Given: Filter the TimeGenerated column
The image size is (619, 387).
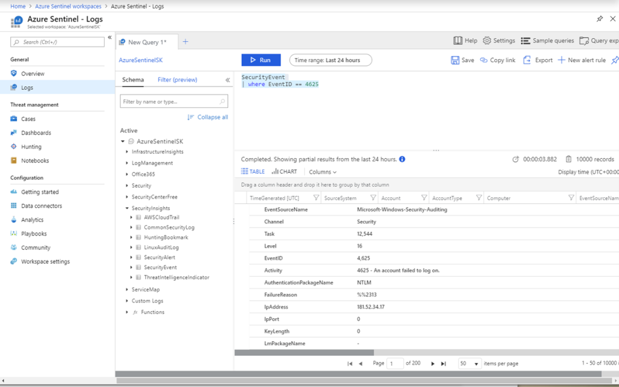Looking at the screenshot, I should 316,198.
